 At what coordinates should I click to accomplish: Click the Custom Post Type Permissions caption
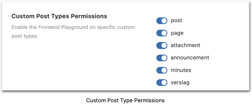tap(125, 100)
